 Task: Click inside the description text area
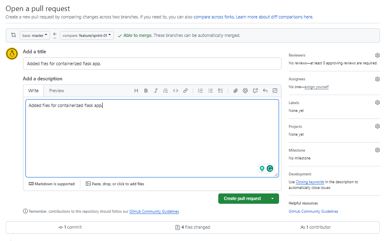[x=152, y=138]
